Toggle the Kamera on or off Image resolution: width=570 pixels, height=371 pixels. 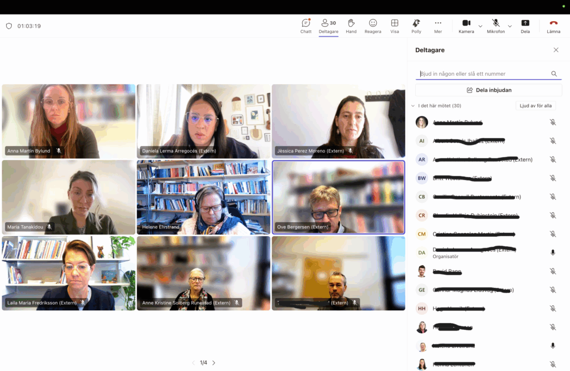466,26
